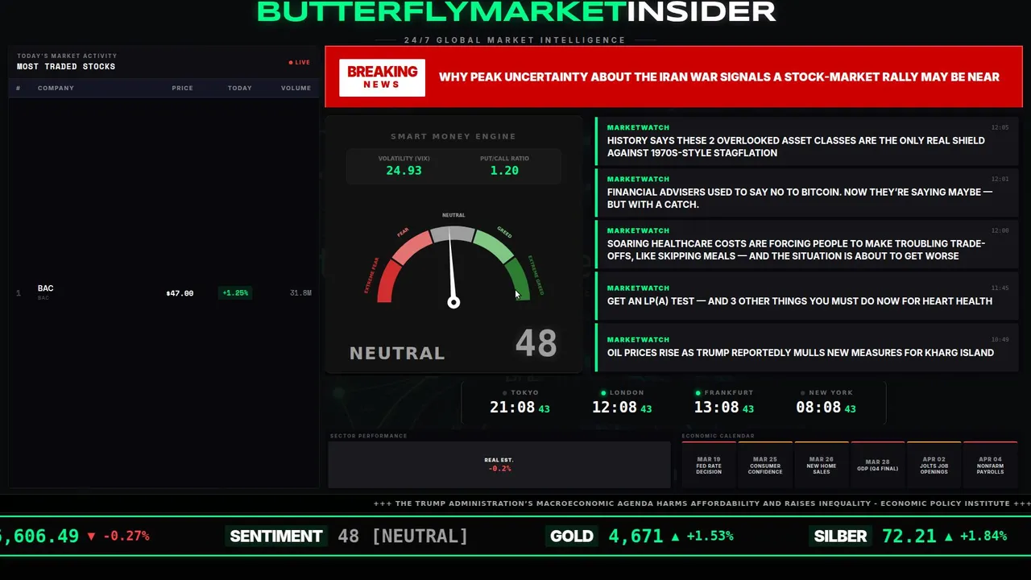Viewport: 1031px width, 580px height.
Task: Click the Economic Policy Institute scrolling news line
Action: click(x=702, y=503)
